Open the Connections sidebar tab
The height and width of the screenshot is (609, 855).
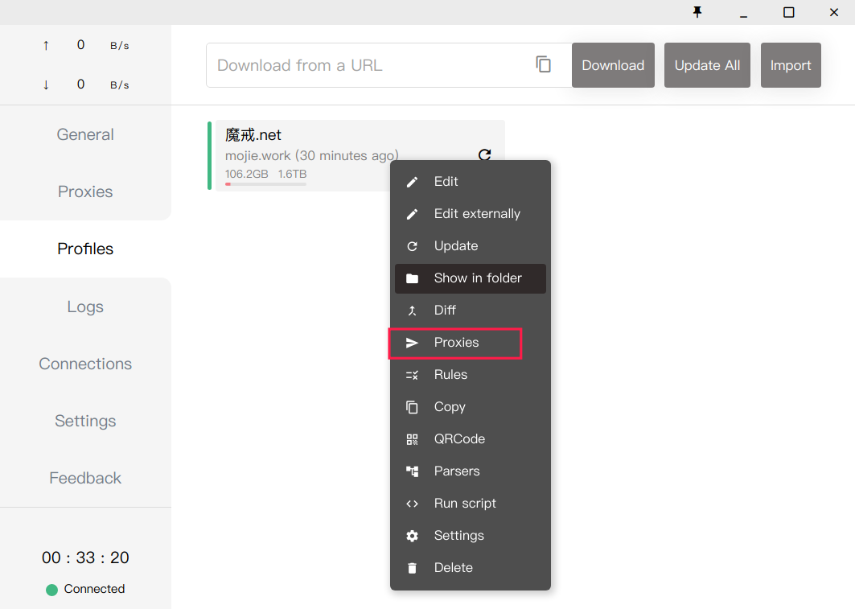85,364
